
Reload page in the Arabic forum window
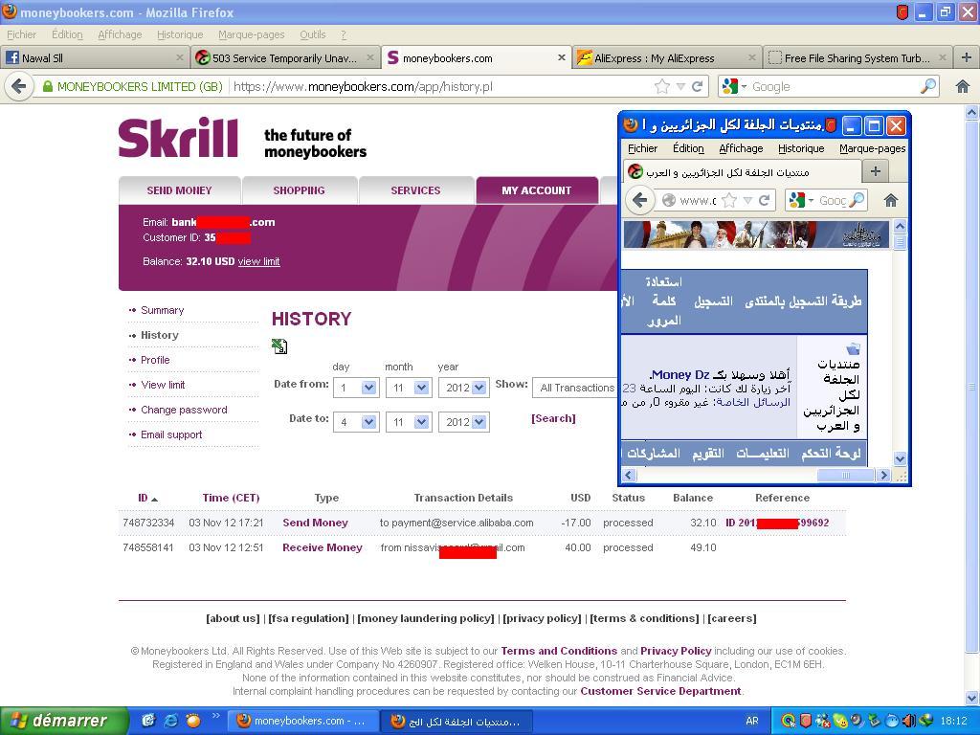point(764,200)
